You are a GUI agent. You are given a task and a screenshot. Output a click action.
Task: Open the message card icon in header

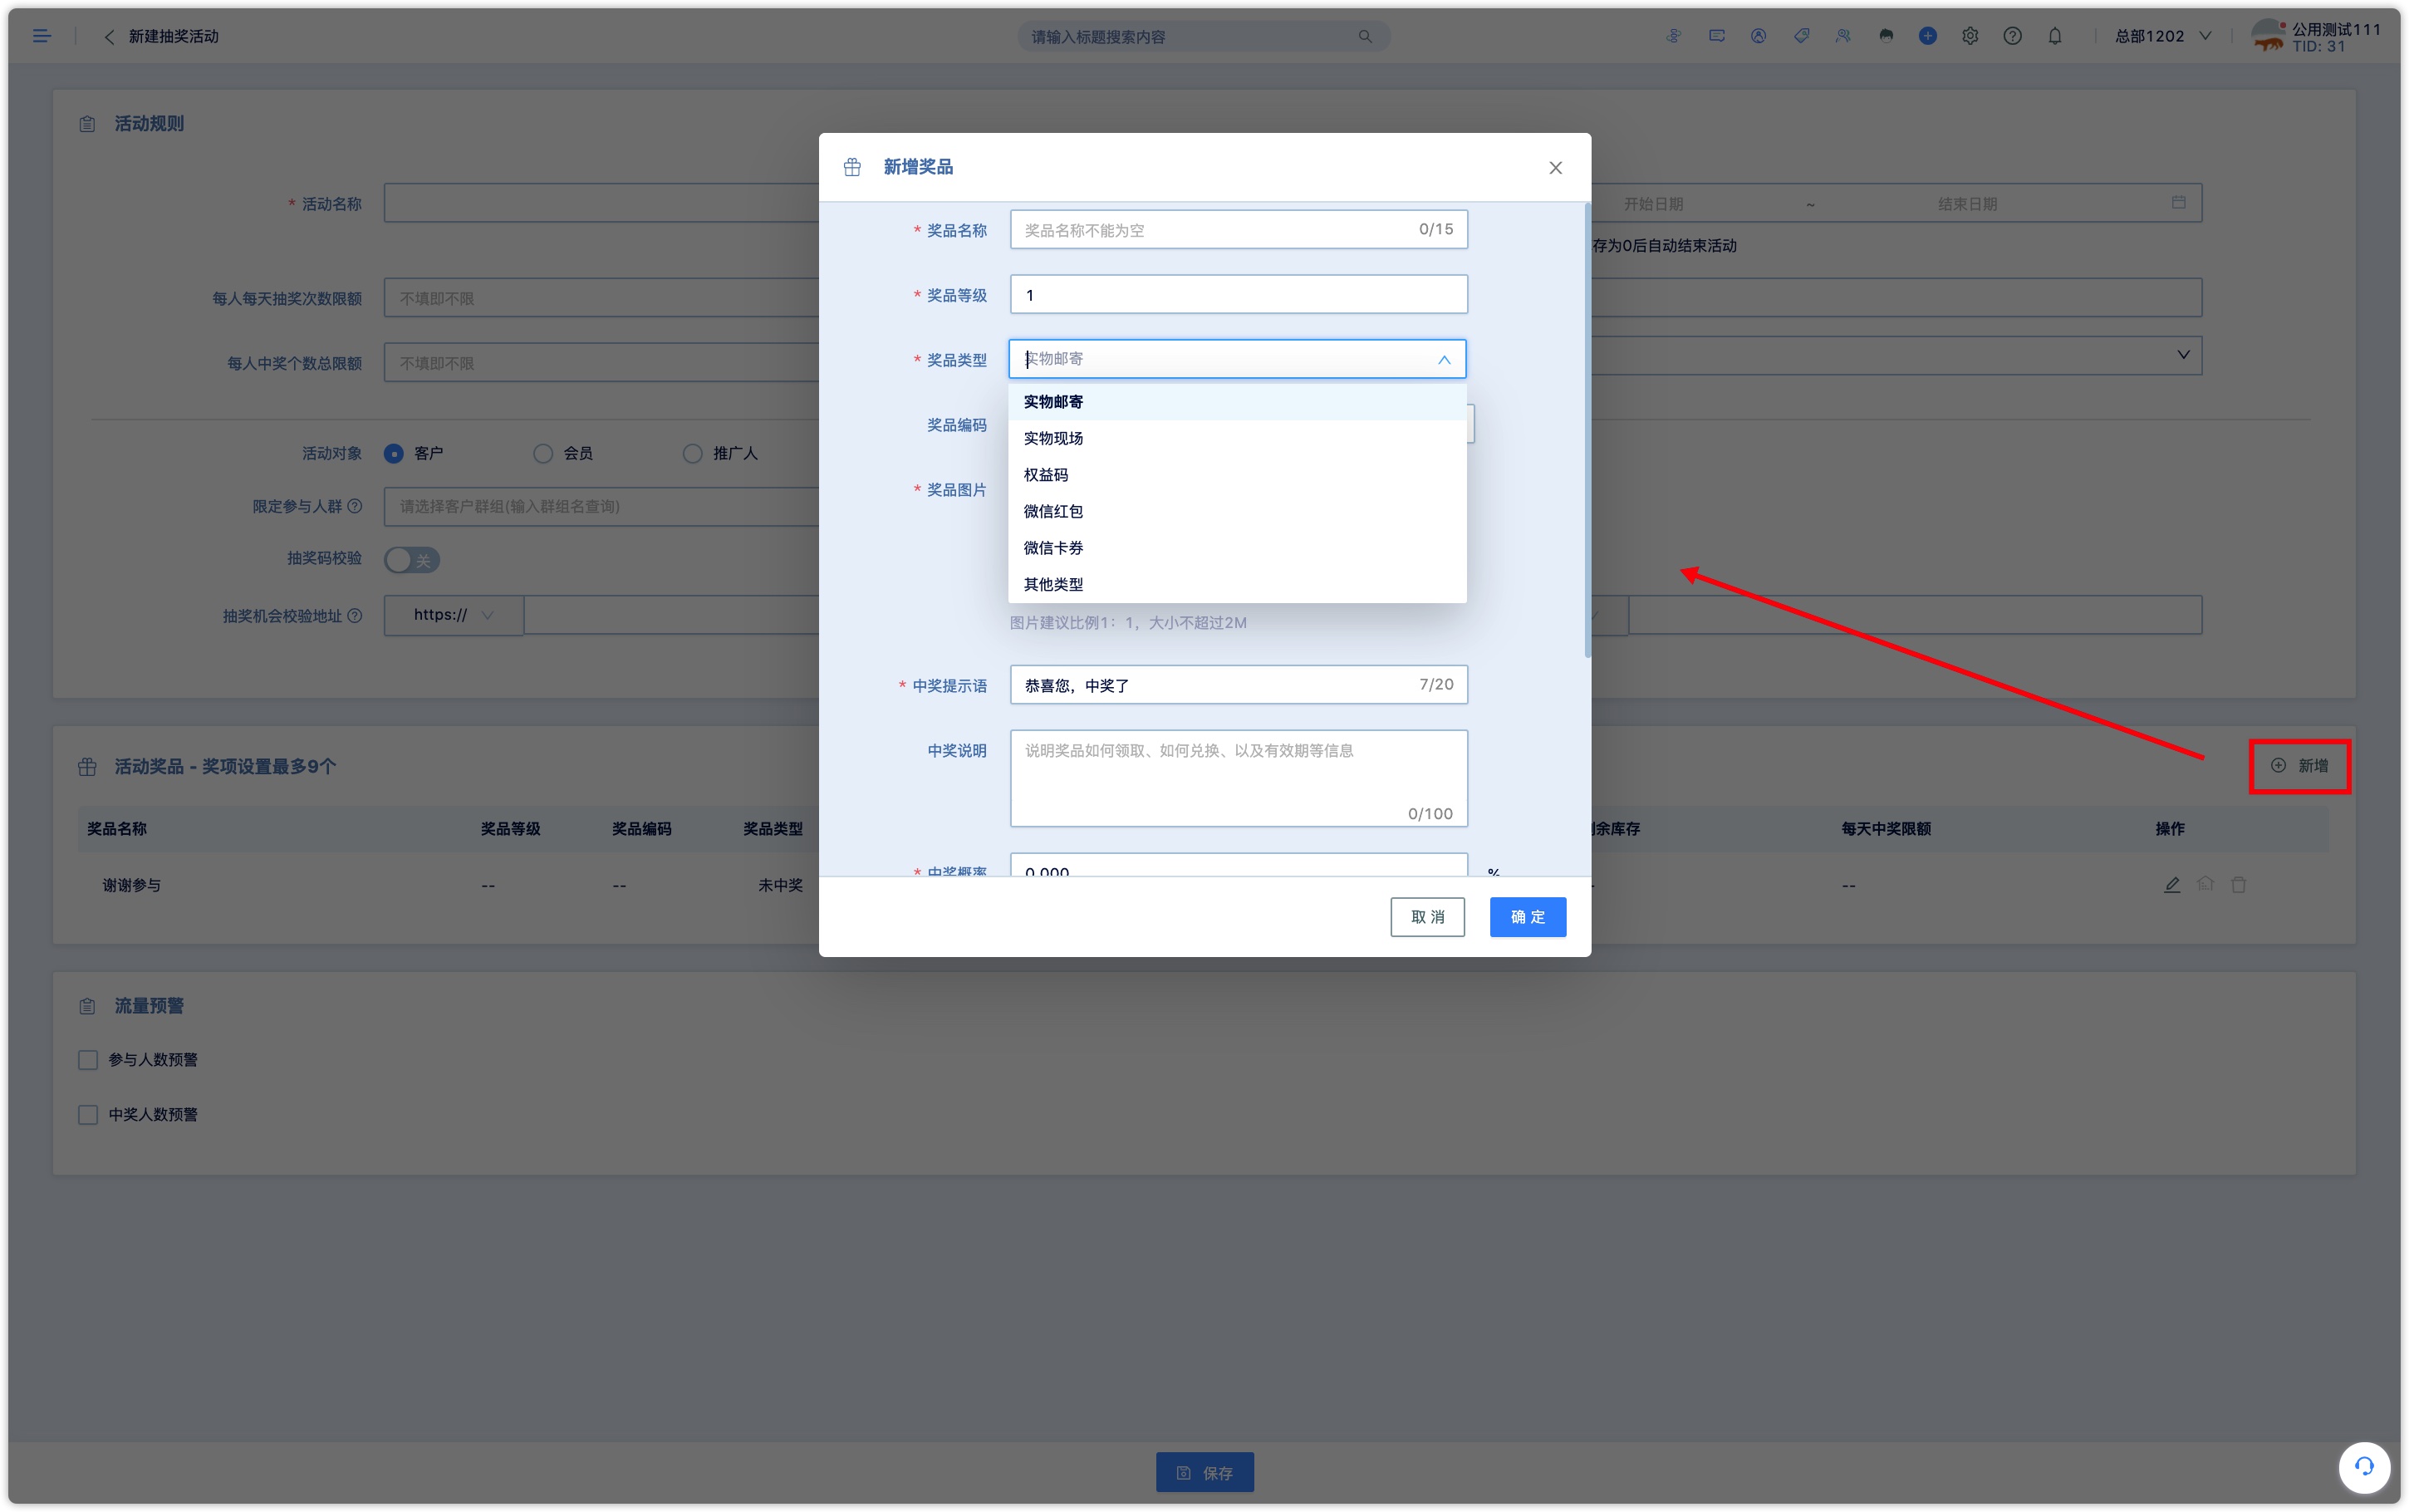point(1716,36)
